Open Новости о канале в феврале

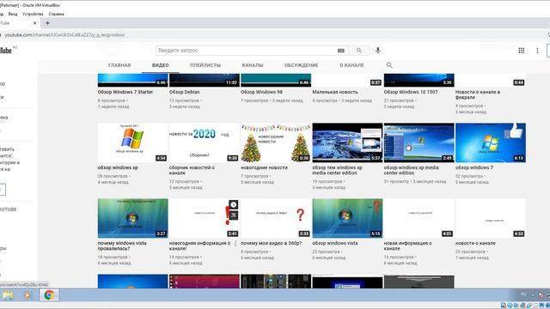point(478,94)
